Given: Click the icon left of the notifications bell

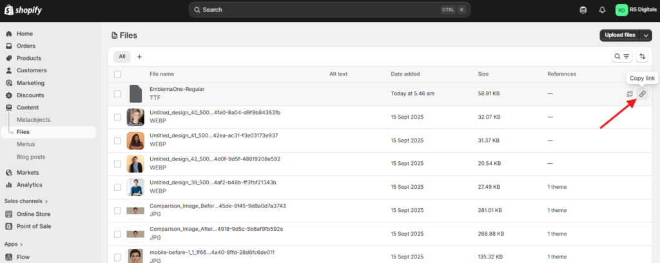Looking at the screenshot, I should [583, 10].
